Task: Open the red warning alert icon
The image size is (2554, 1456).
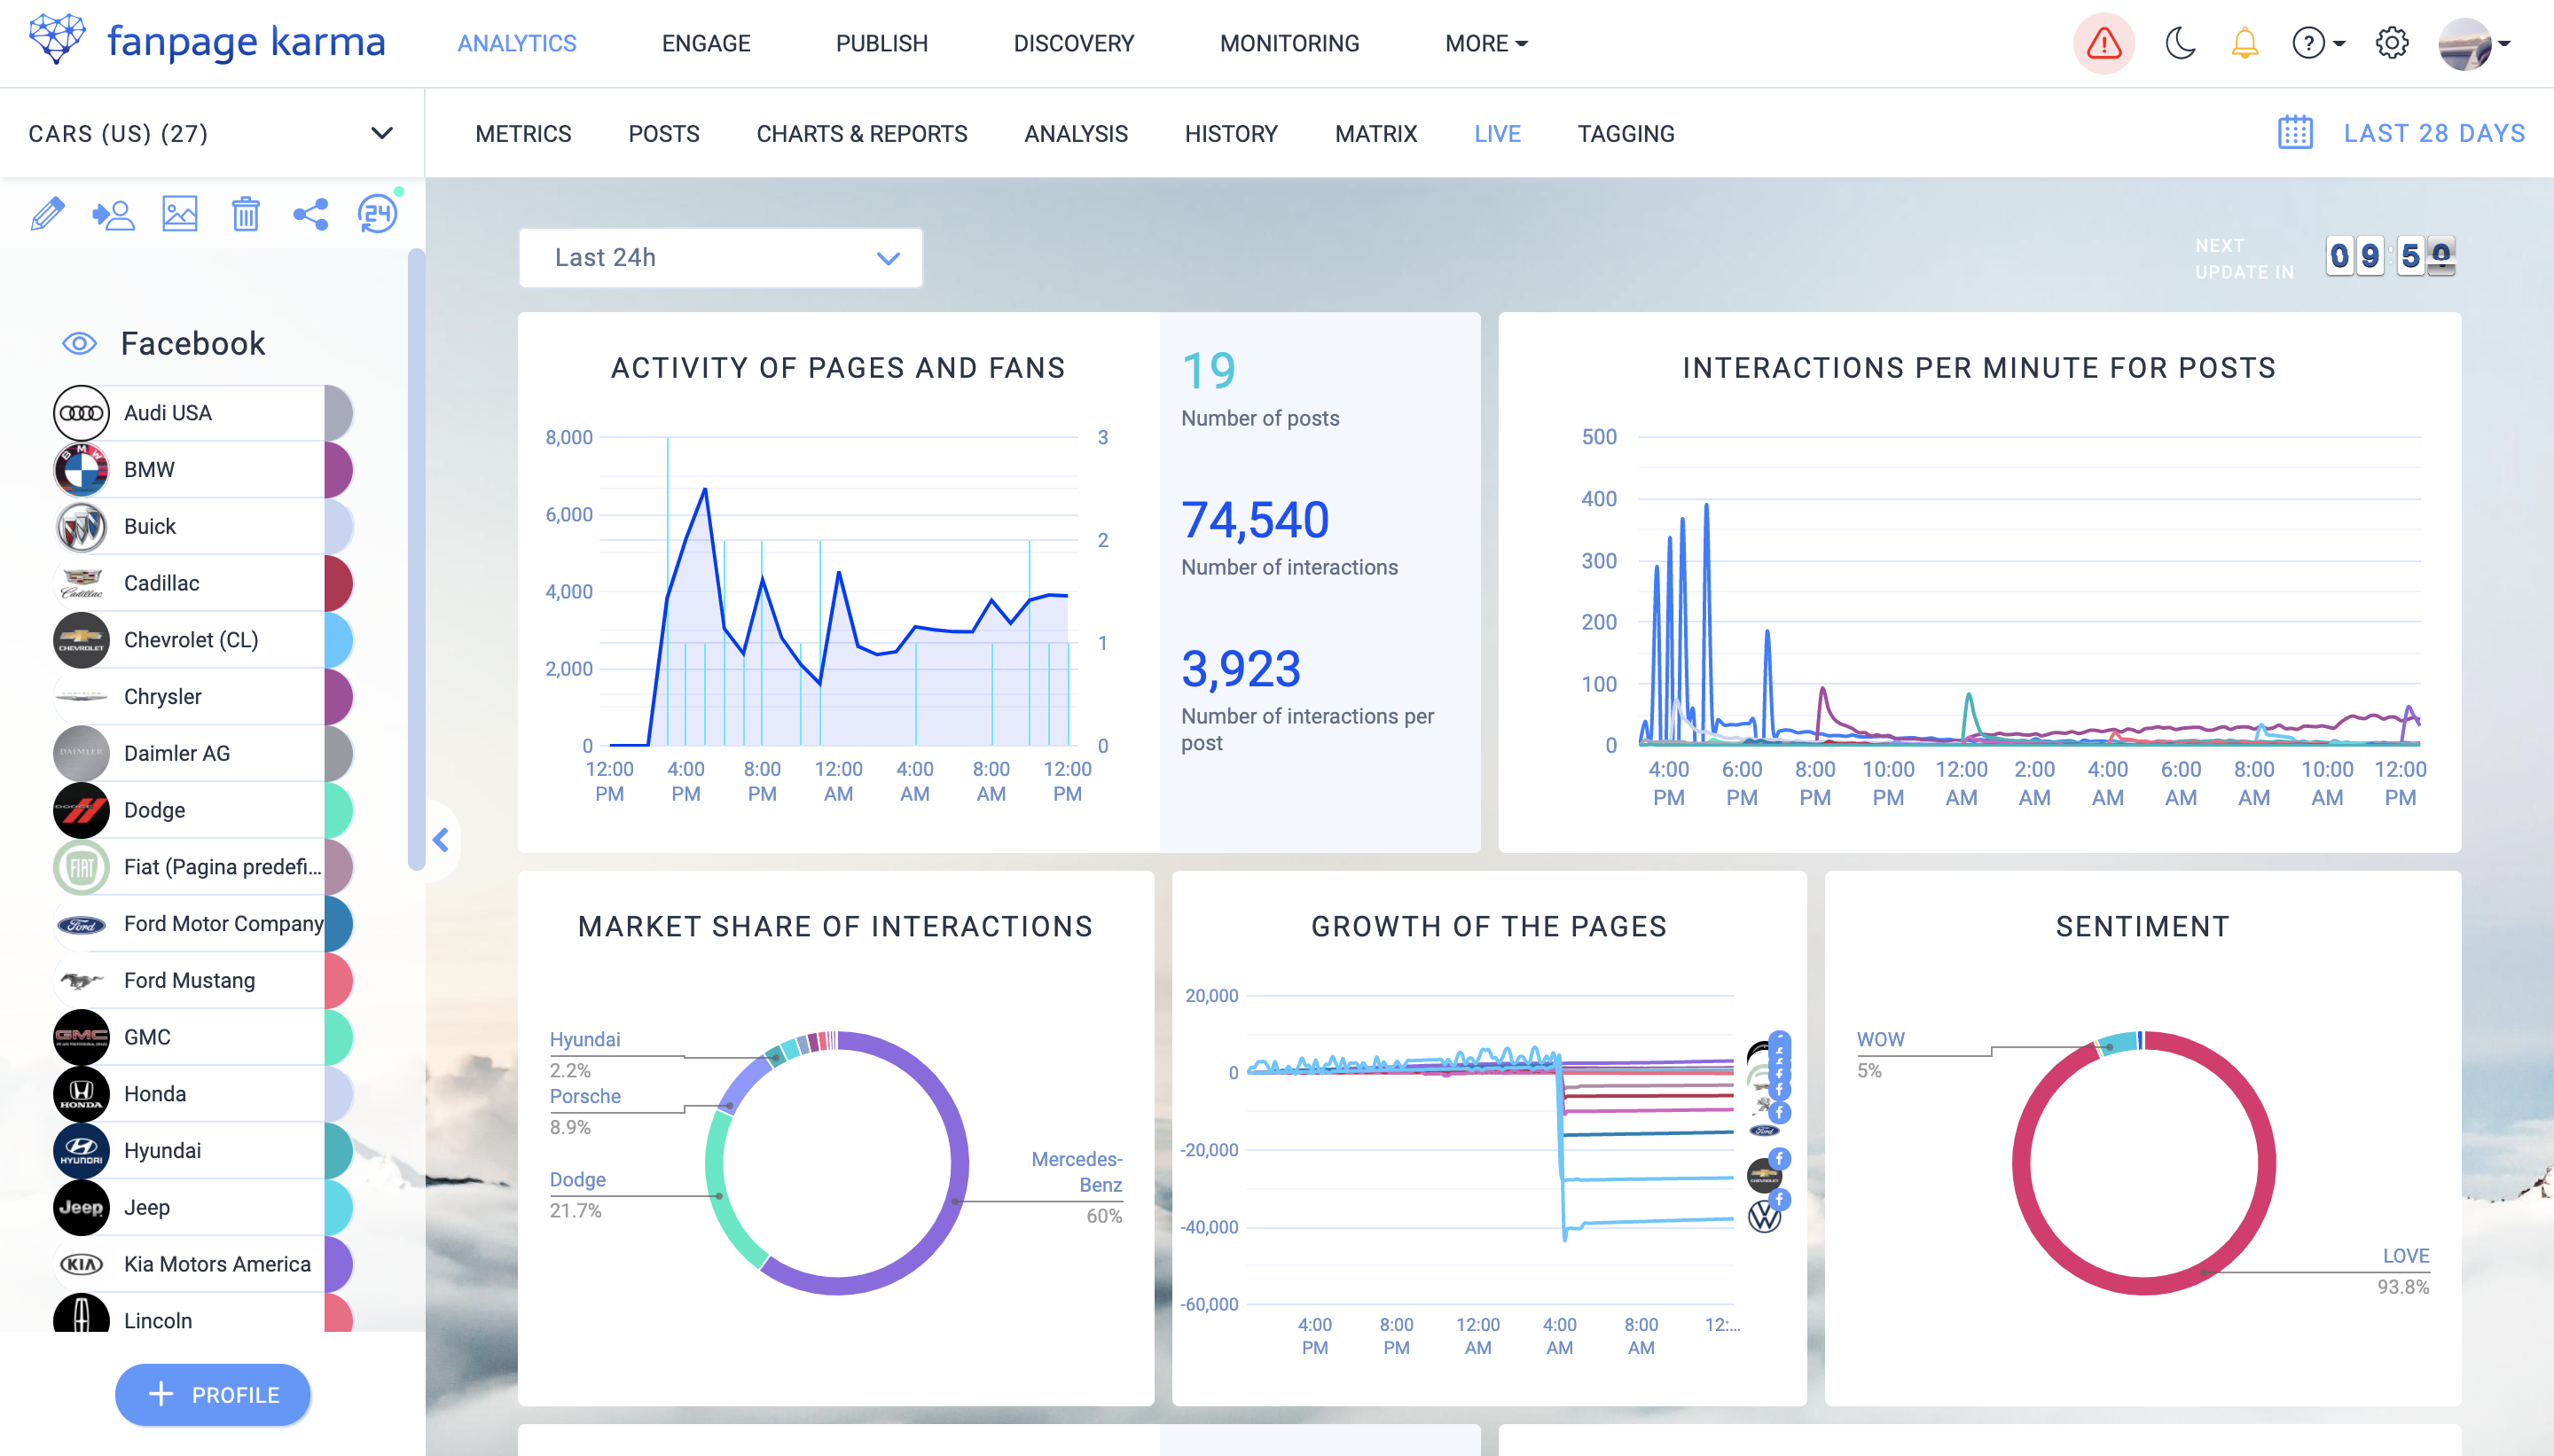Action: coord(2104,43)
